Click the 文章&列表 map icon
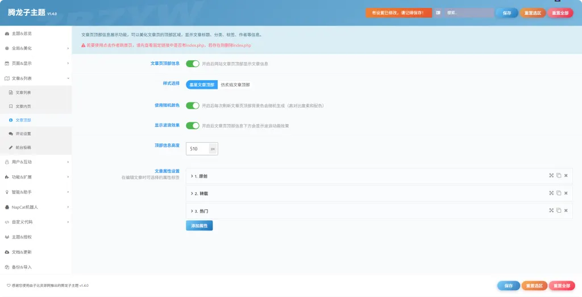Image resolution: width=582 pixels, height=297 pixels. point(7,79)
